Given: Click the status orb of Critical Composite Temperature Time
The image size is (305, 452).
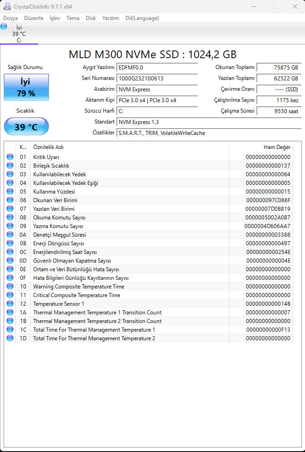Looking at the screenshot, I should (x=10, y=295).
